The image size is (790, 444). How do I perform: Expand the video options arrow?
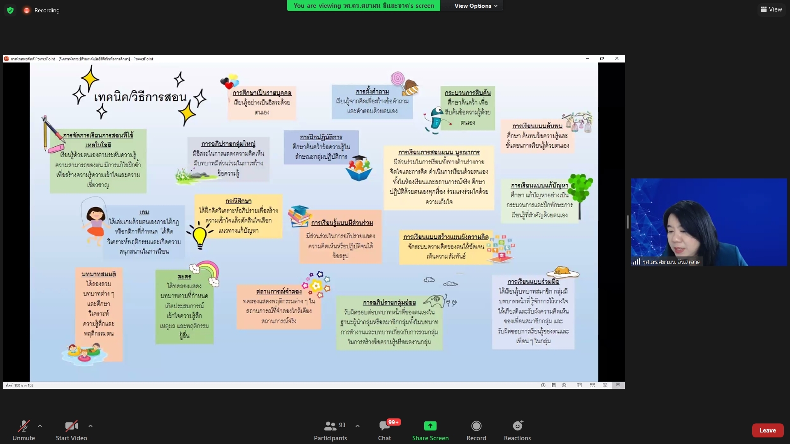pyautogui.click(x=91, y=426)
